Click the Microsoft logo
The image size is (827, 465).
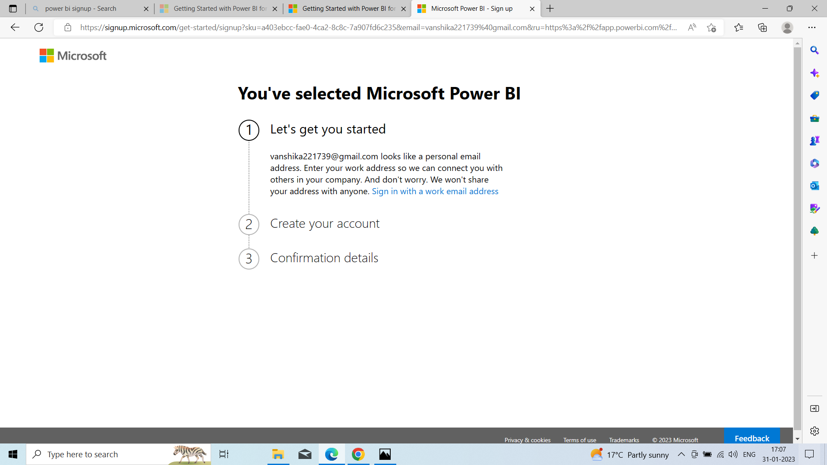(x=73, y=56)
